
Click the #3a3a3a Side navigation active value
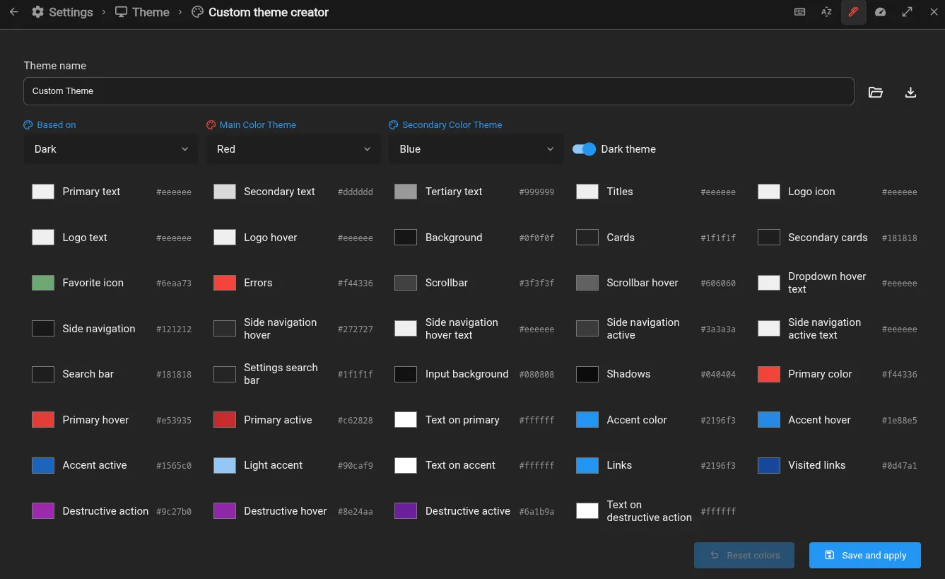click(718, 329)
